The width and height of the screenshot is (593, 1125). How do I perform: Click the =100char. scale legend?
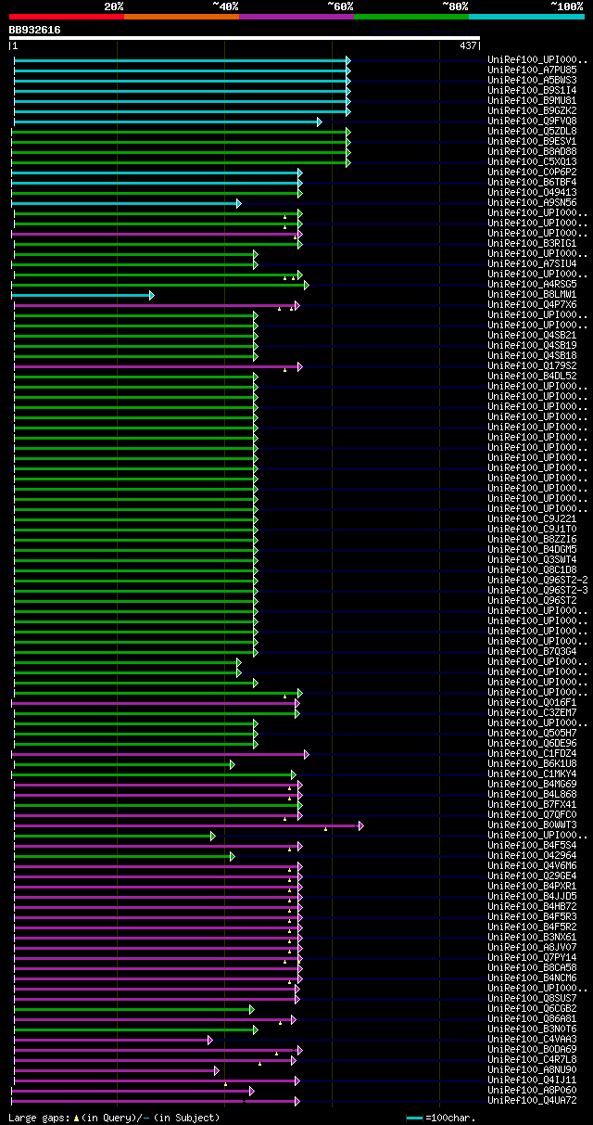pyautogui.click(x=440, y=1119)
